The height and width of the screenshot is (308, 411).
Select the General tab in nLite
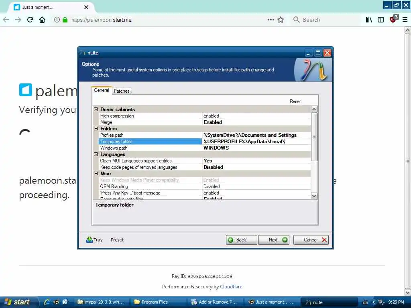pos(102,90)
